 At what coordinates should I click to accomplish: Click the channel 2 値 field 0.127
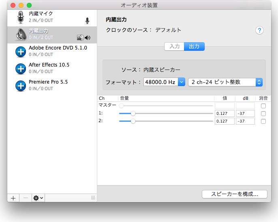pos(225,121)
